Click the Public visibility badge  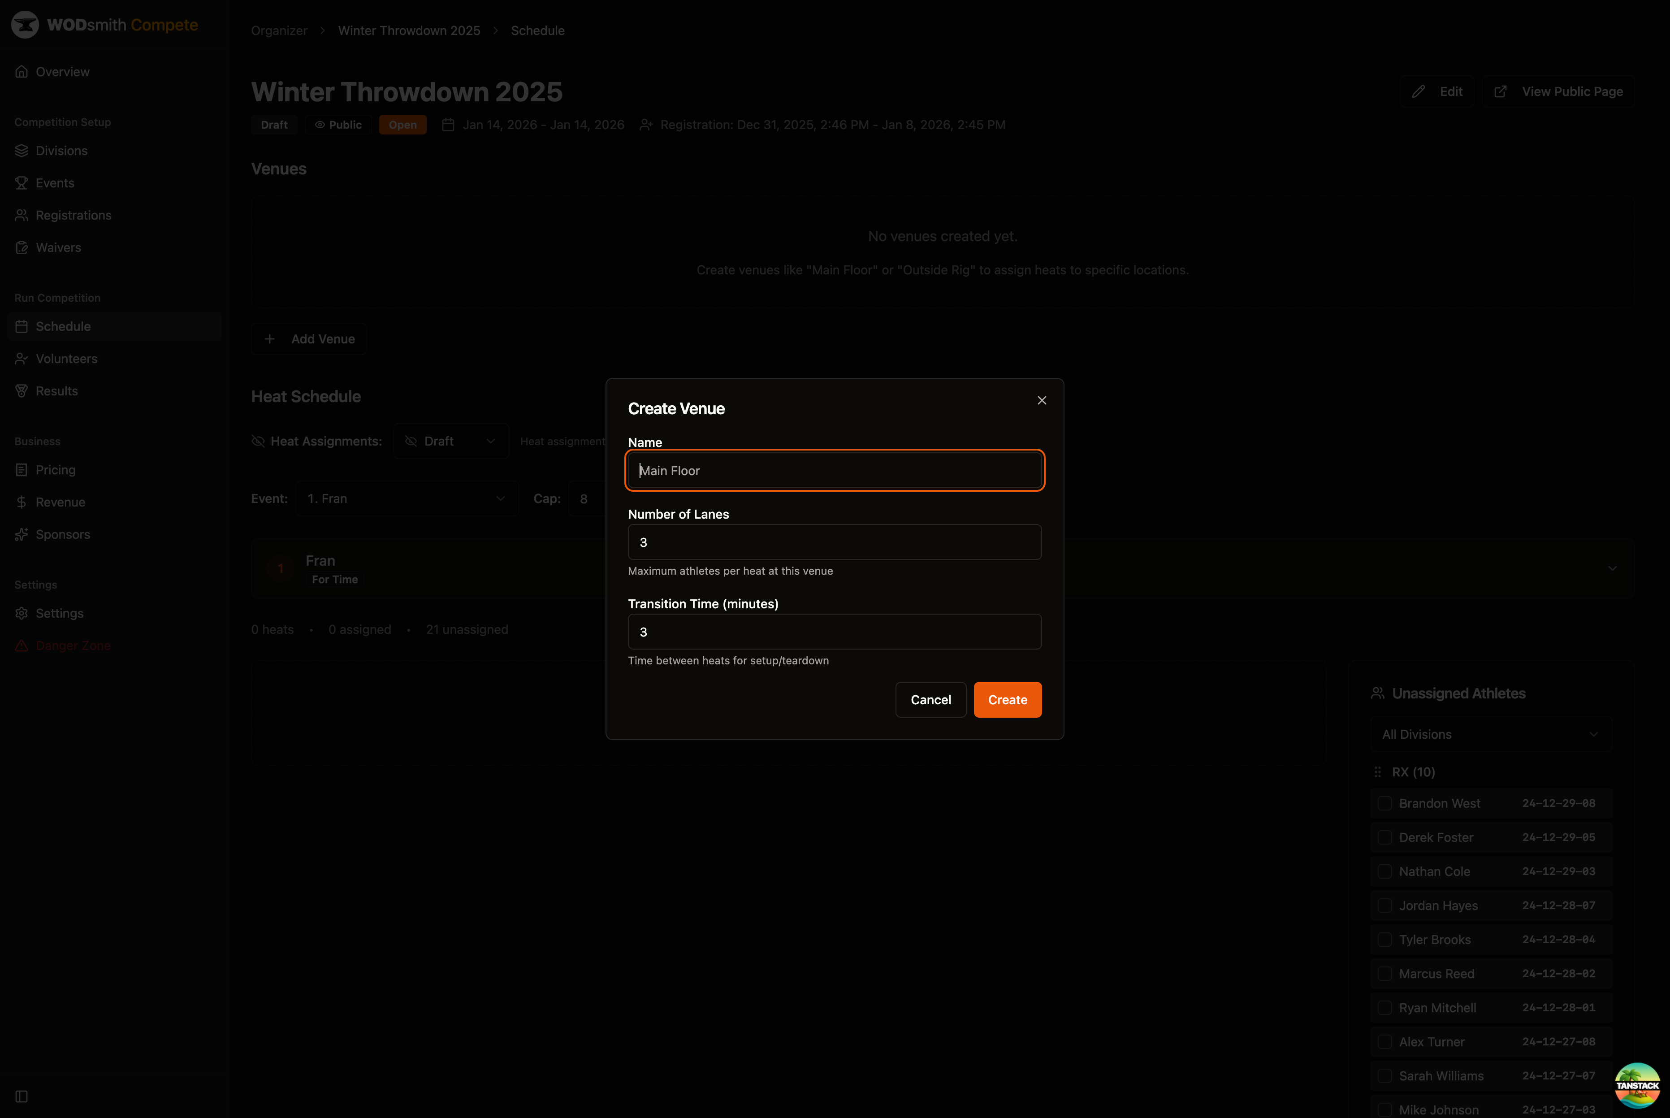338,125
